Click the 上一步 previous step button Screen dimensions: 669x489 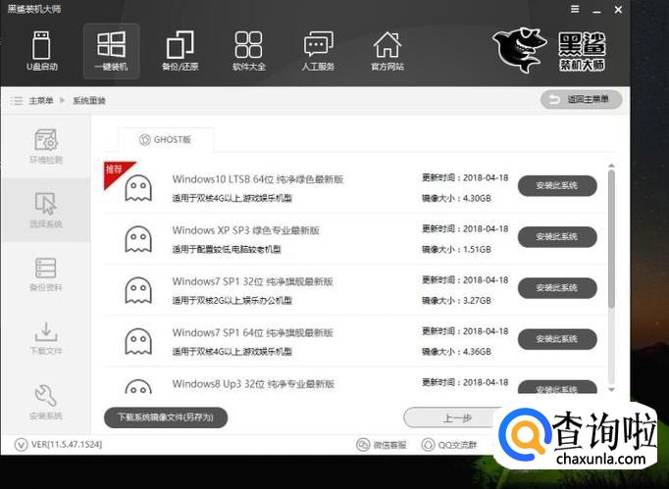456,417
